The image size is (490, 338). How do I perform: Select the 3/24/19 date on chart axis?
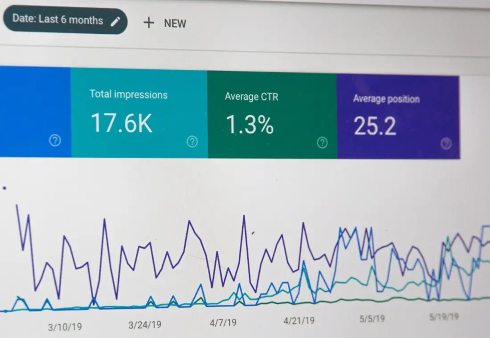point(145,325)
